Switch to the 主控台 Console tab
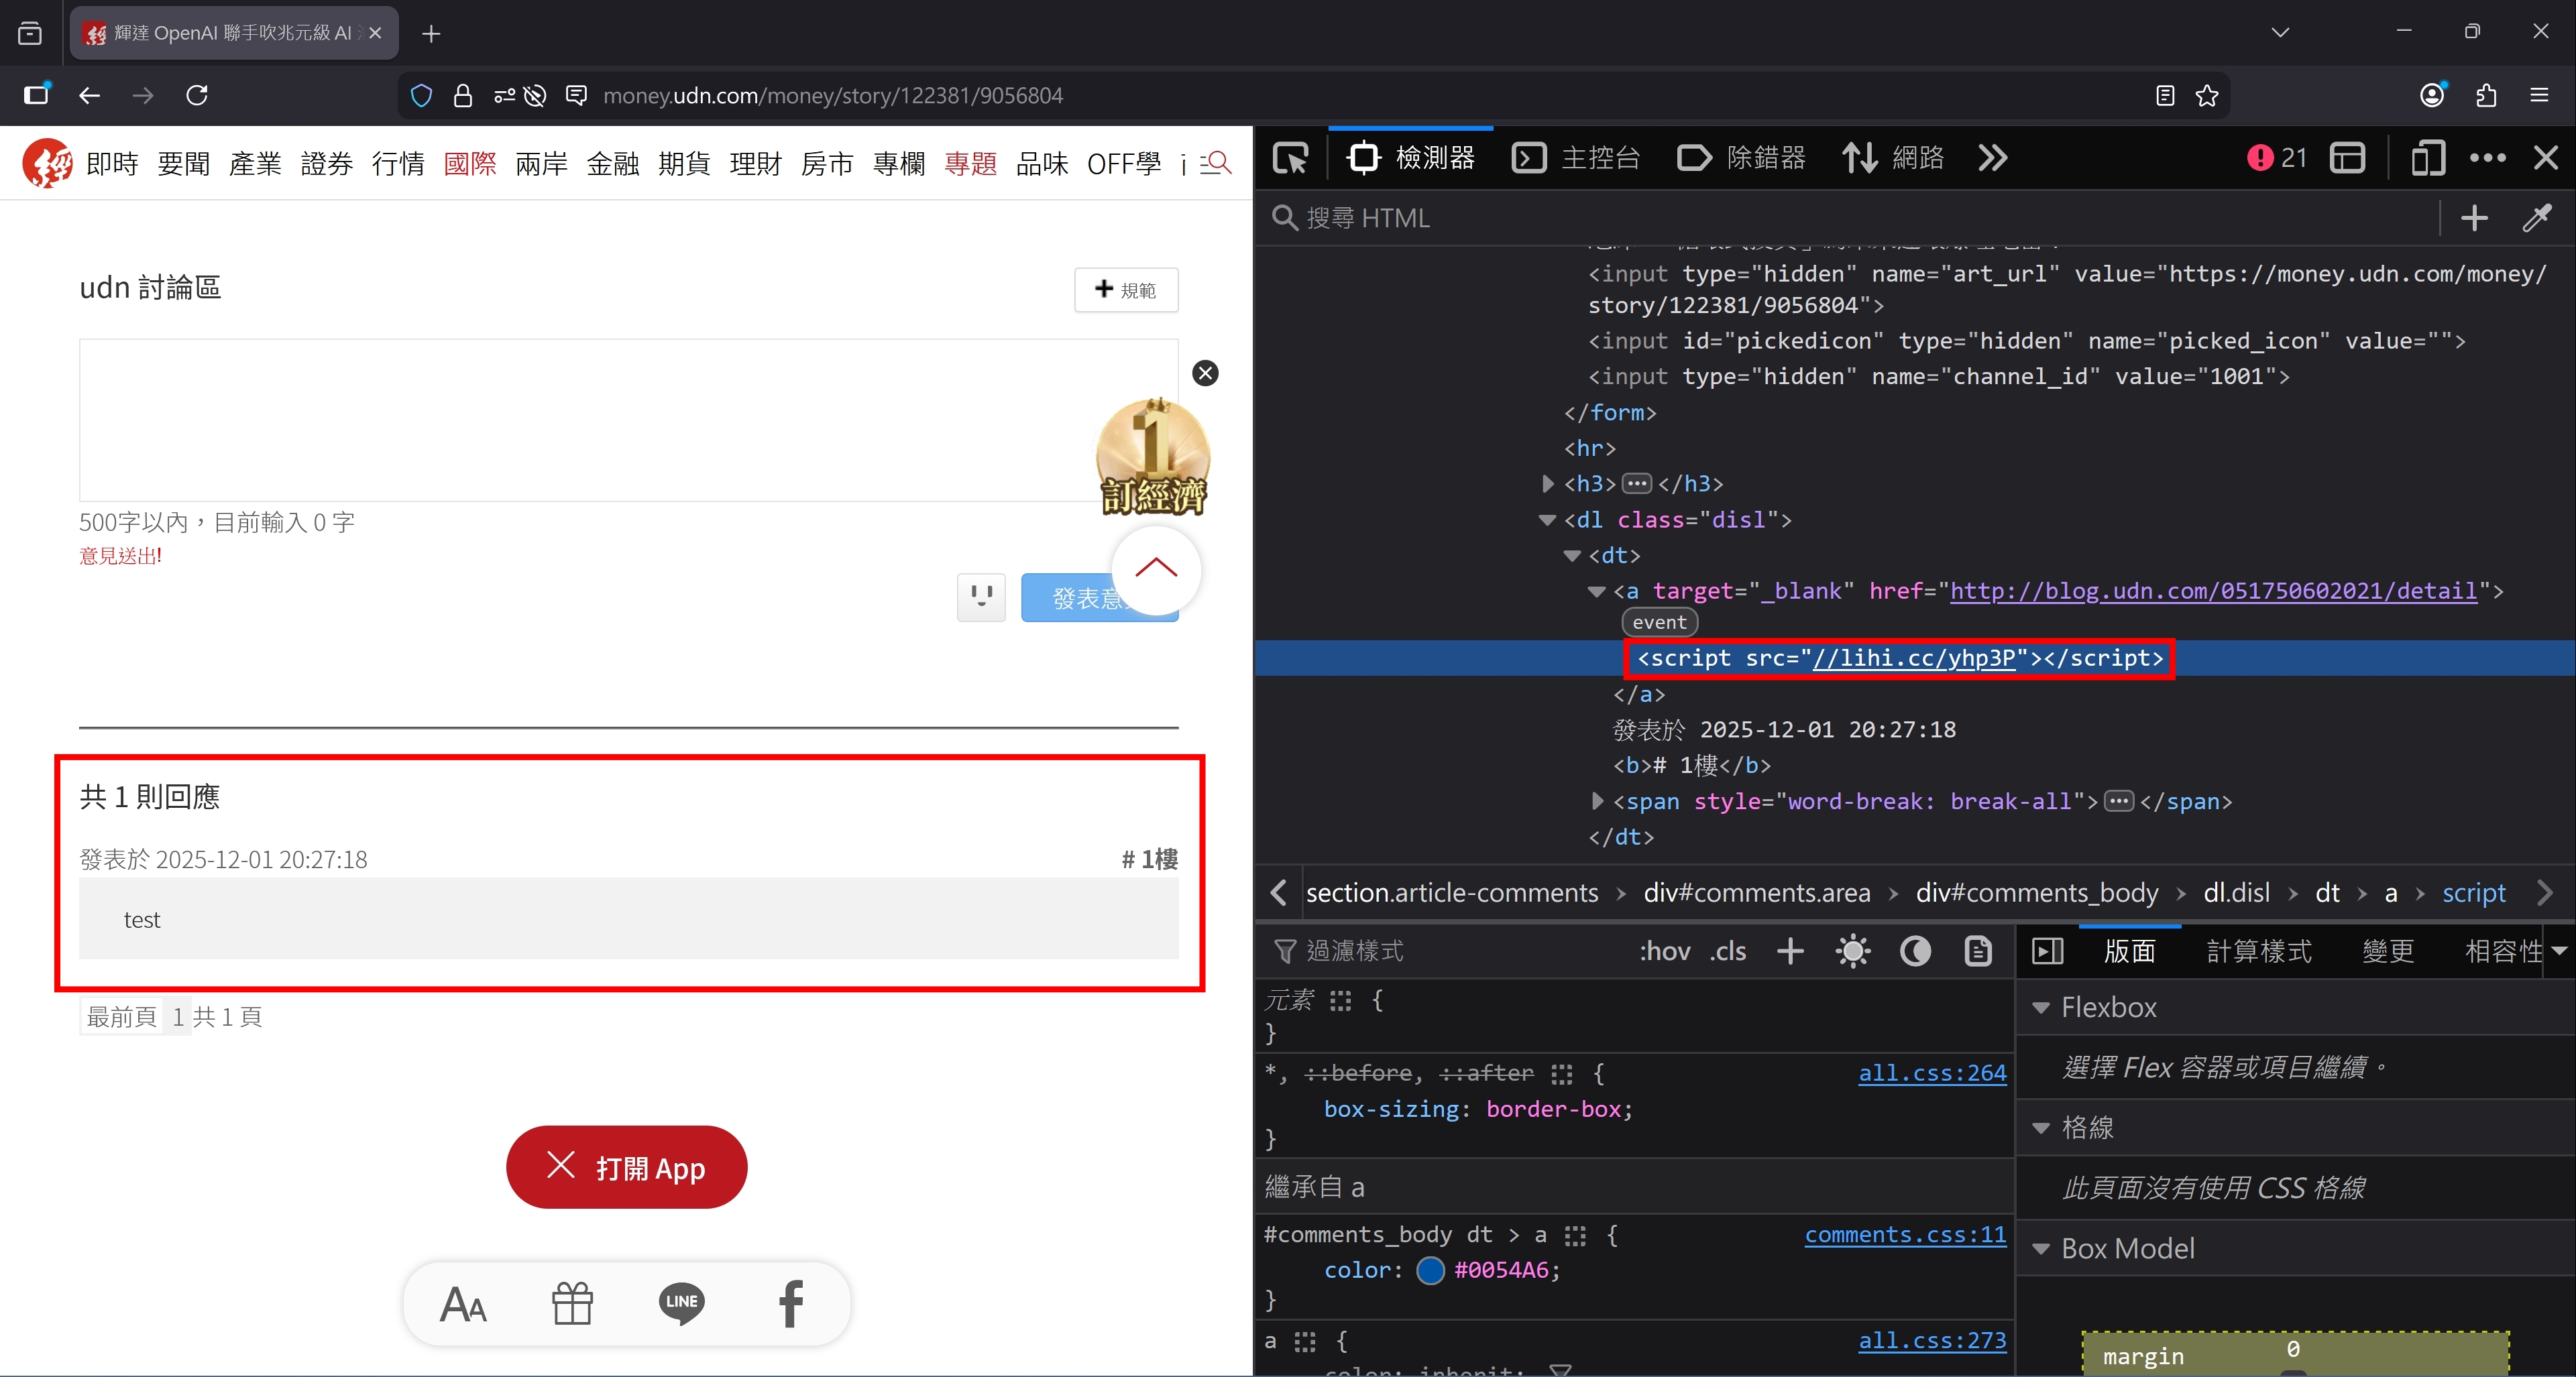The height and width of the screenshot is (1377, 2576). point(1576,158)
